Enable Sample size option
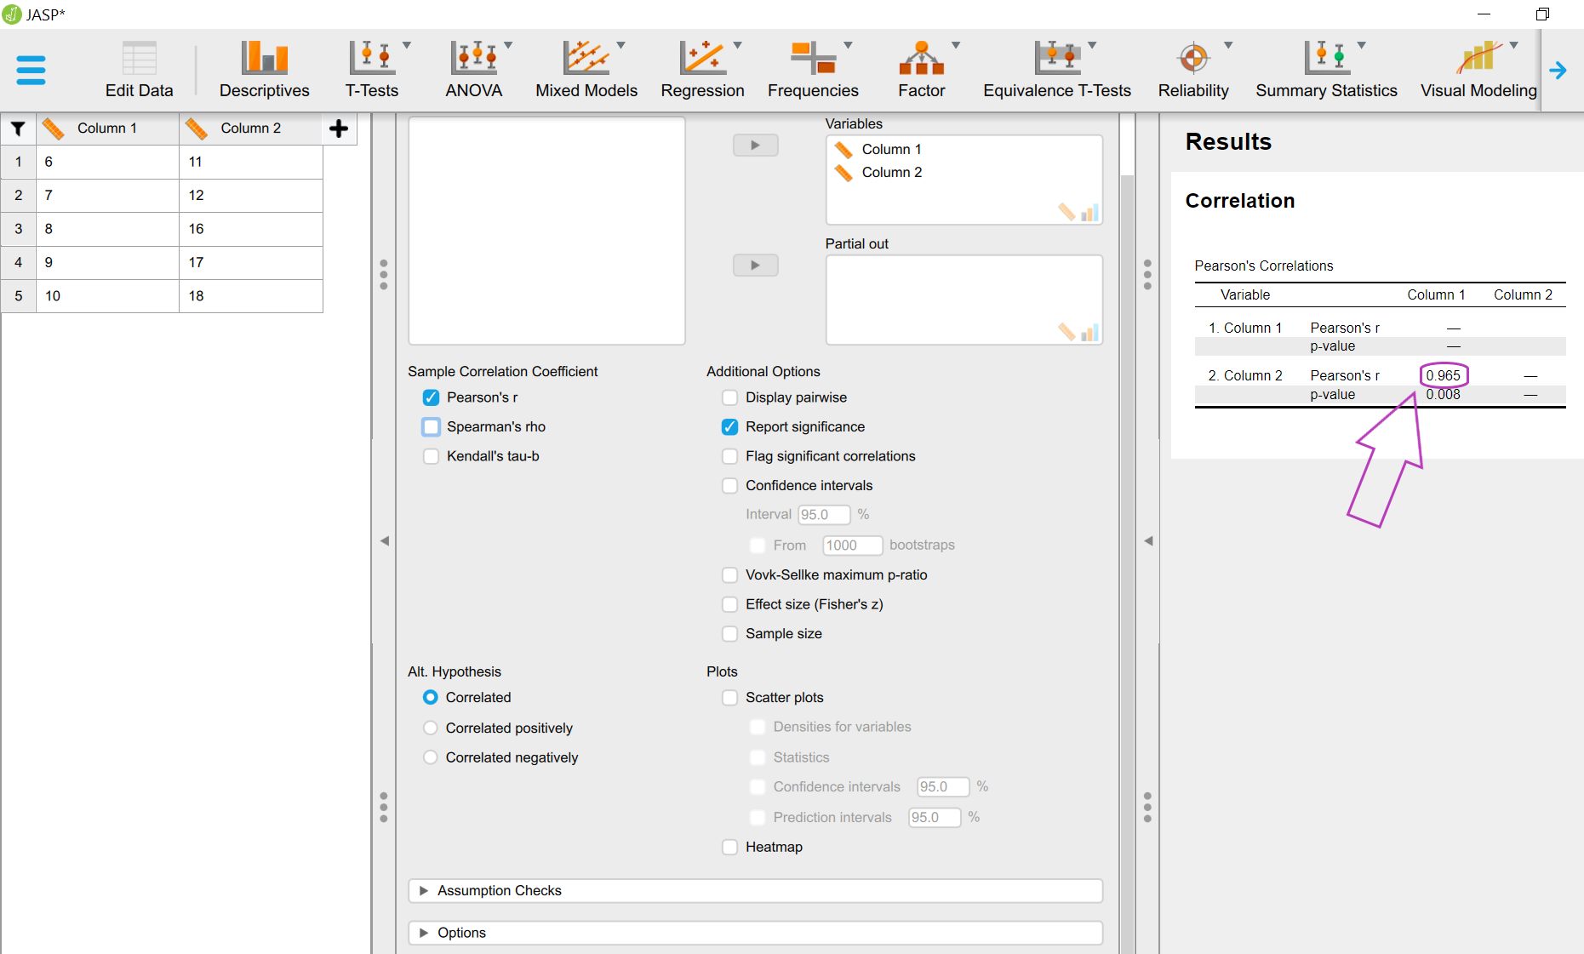 (x=729, y=634)
